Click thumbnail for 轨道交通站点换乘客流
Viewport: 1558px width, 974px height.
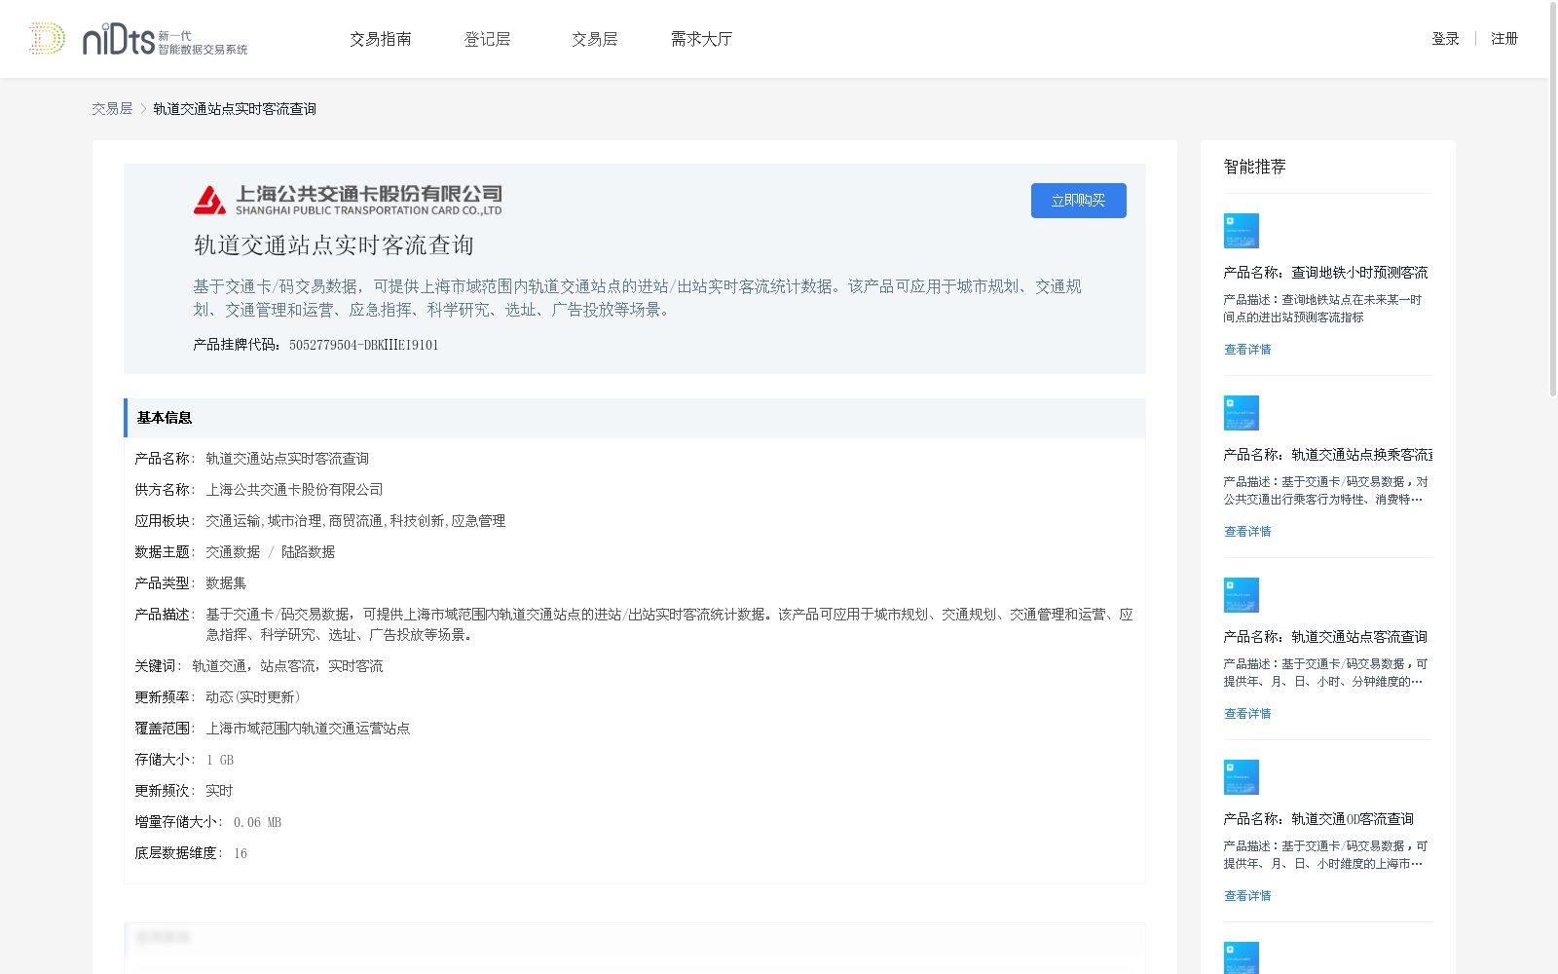(x=1242, y=413)
